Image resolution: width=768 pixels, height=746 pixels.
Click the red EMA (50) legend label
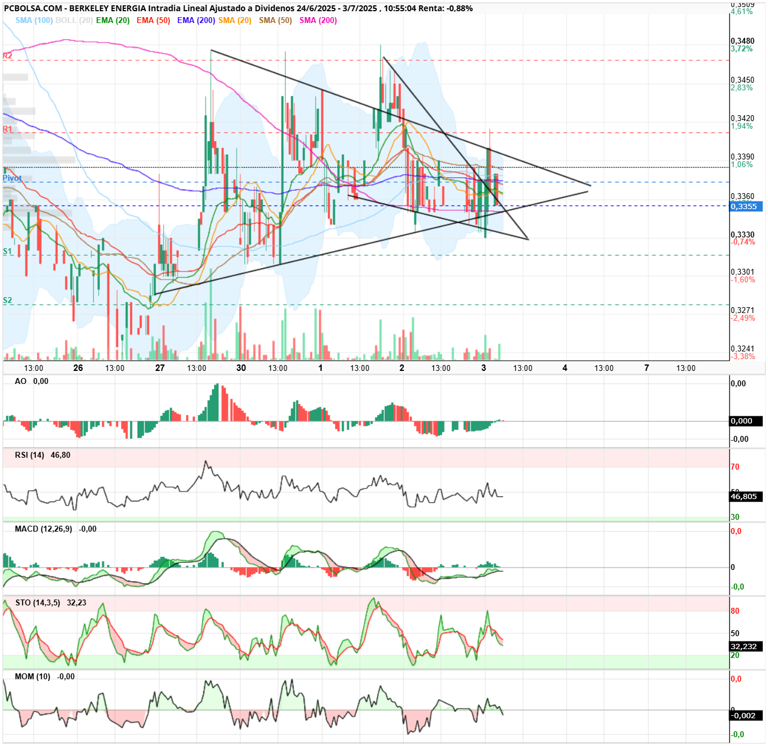click(x=153, y=20)
